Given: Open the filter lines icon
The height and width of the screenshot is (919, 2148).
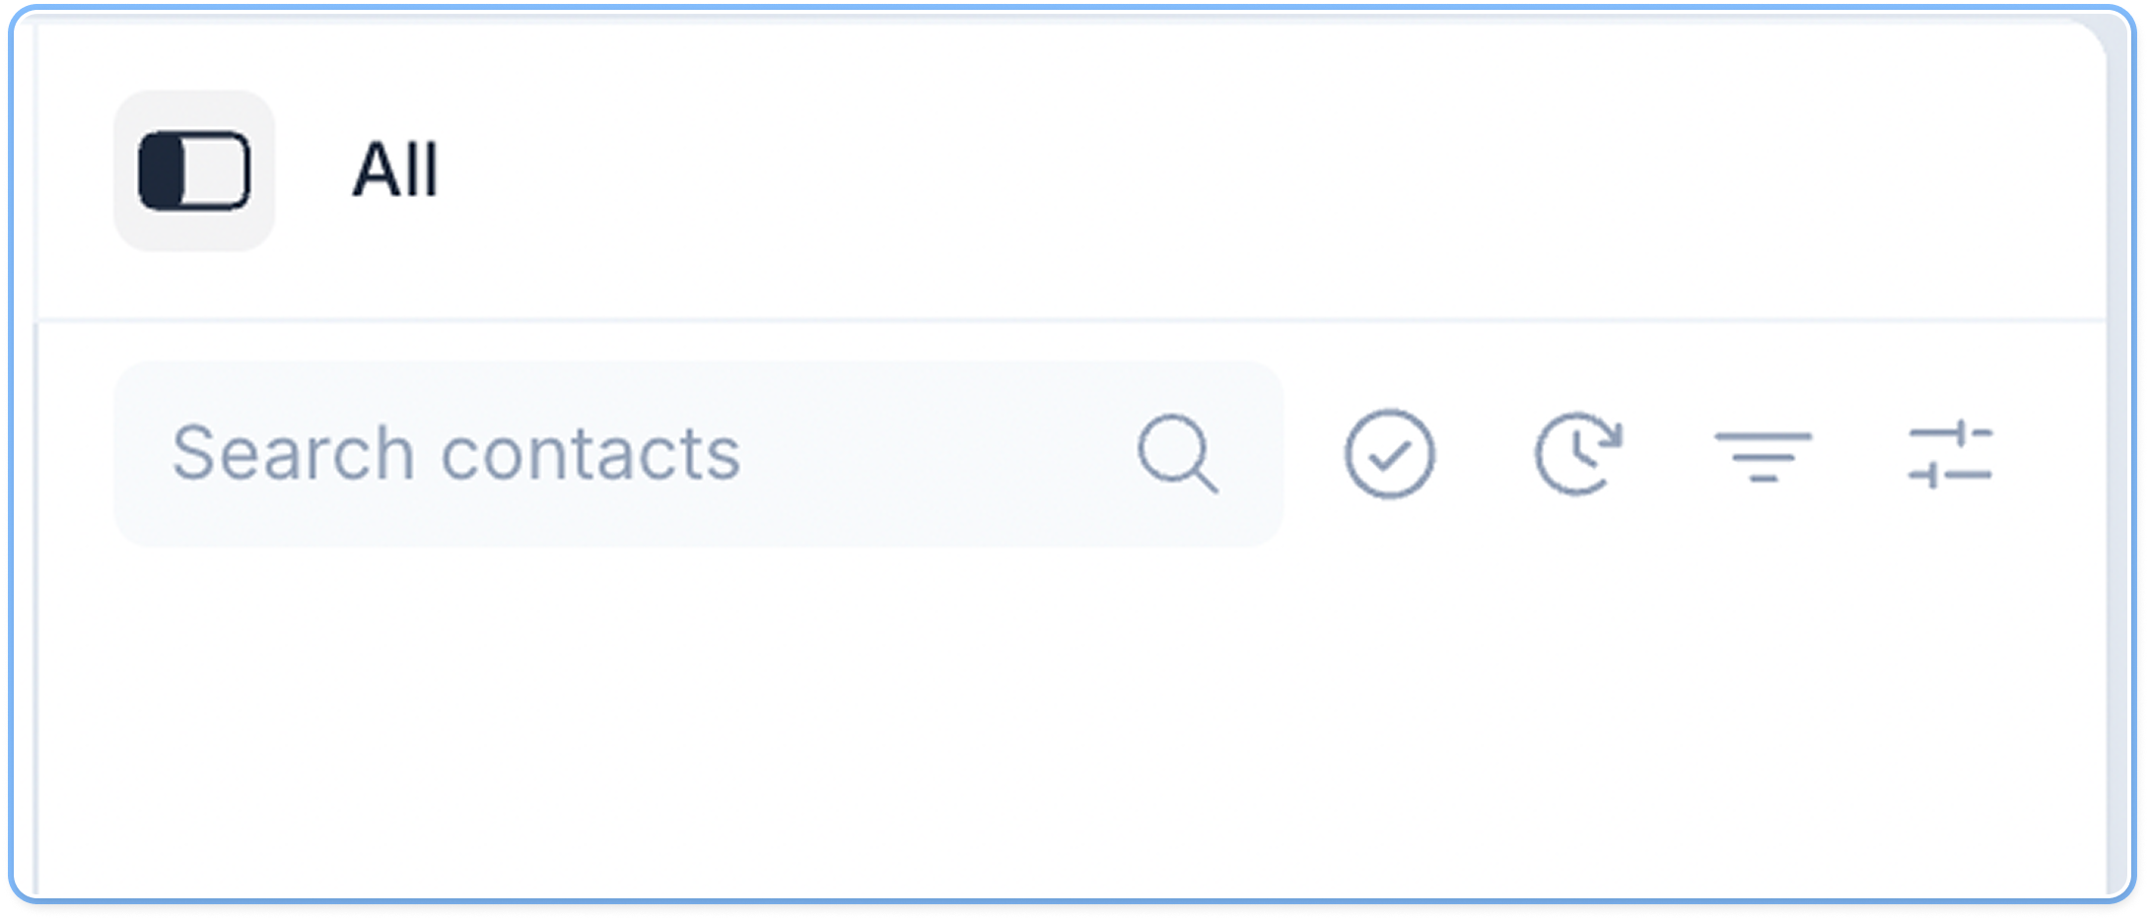Looking at the screenshot, I should pos(1764,456).
